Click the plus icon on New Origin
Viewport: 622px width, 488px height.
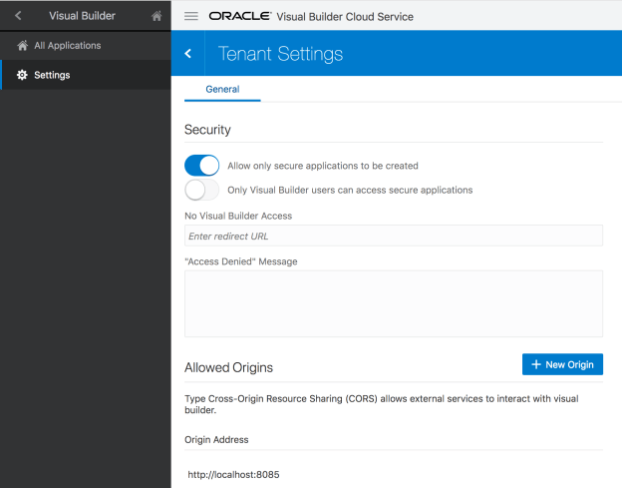point(536,364)
